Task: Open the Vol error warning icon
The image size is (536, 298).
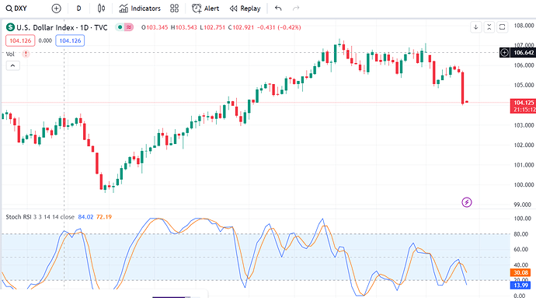Action: click(x=26, y=54)
